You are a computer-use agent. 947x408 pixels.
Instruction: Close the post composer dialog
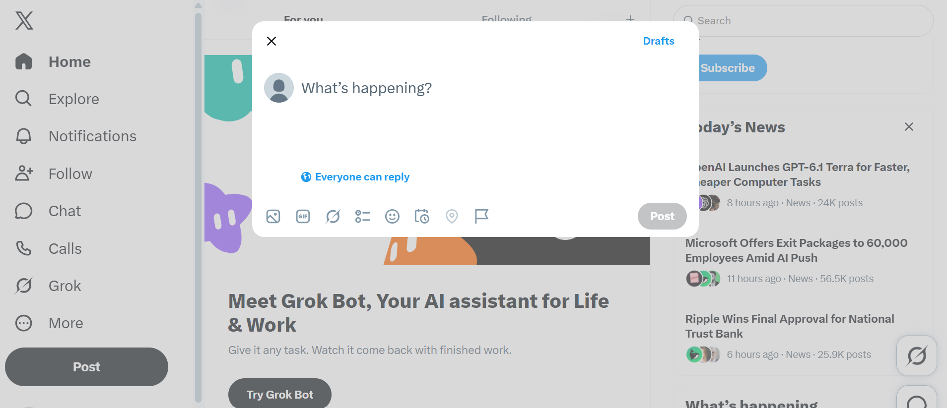tap(271, 41)
